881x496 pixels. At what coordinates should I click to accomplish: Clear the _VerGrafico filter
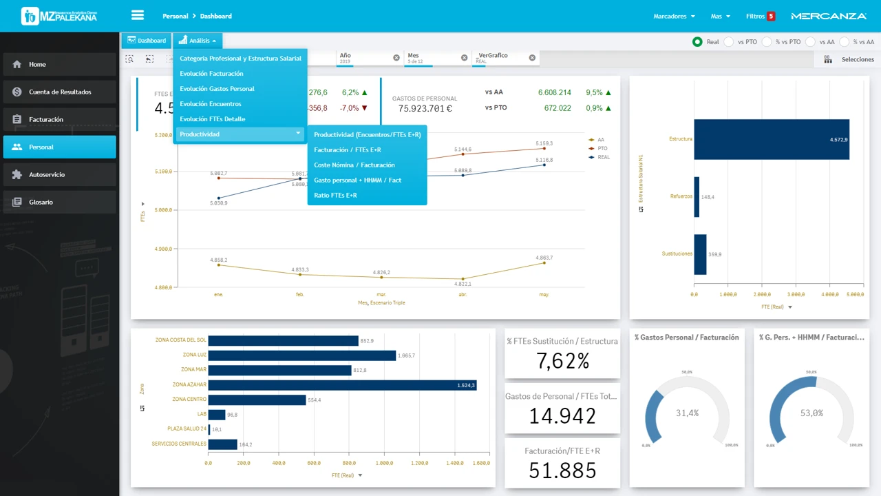(x=532, y=58)
